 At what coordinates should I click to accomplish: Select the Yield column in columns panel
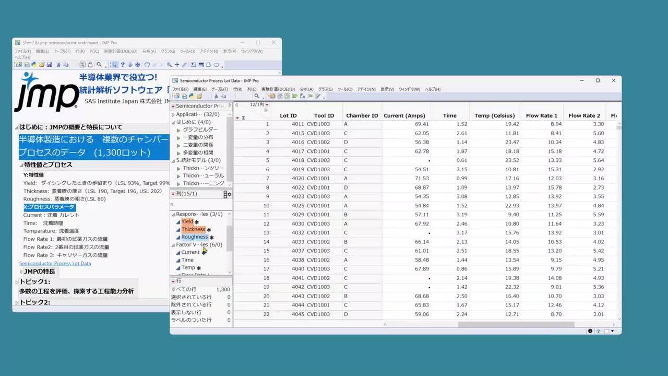(x=187, y=222)
